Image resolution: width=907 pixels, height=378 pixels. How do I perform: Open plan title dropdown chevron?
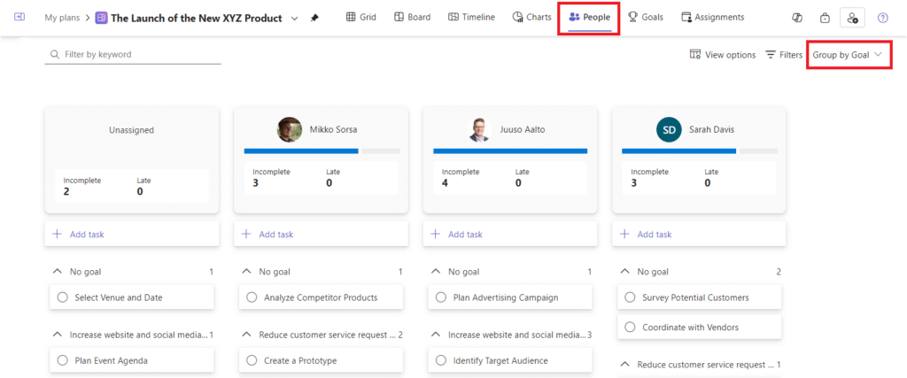click(294, 18)
